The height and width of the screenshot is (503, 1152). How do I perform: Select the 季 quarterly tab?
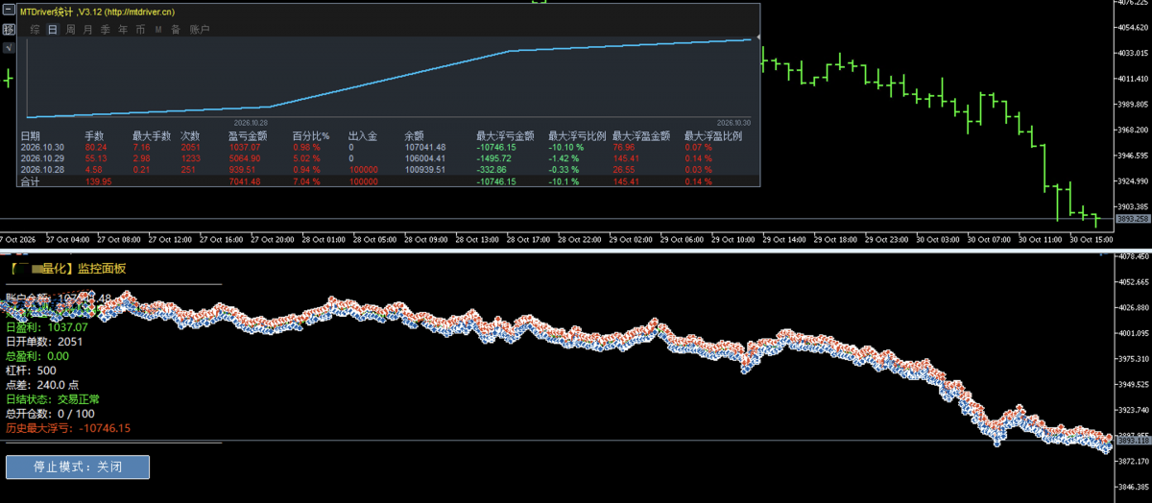(106, 30)
